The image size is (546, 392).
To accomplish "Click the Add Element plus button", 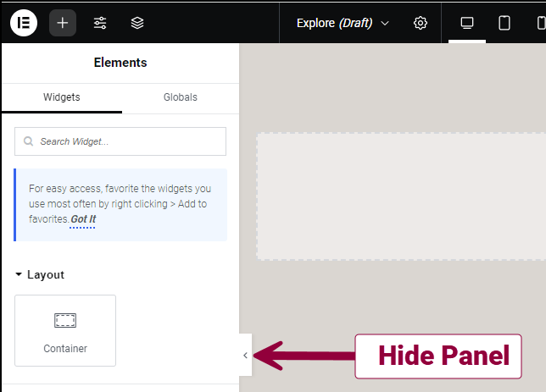I will click(63, 23).
